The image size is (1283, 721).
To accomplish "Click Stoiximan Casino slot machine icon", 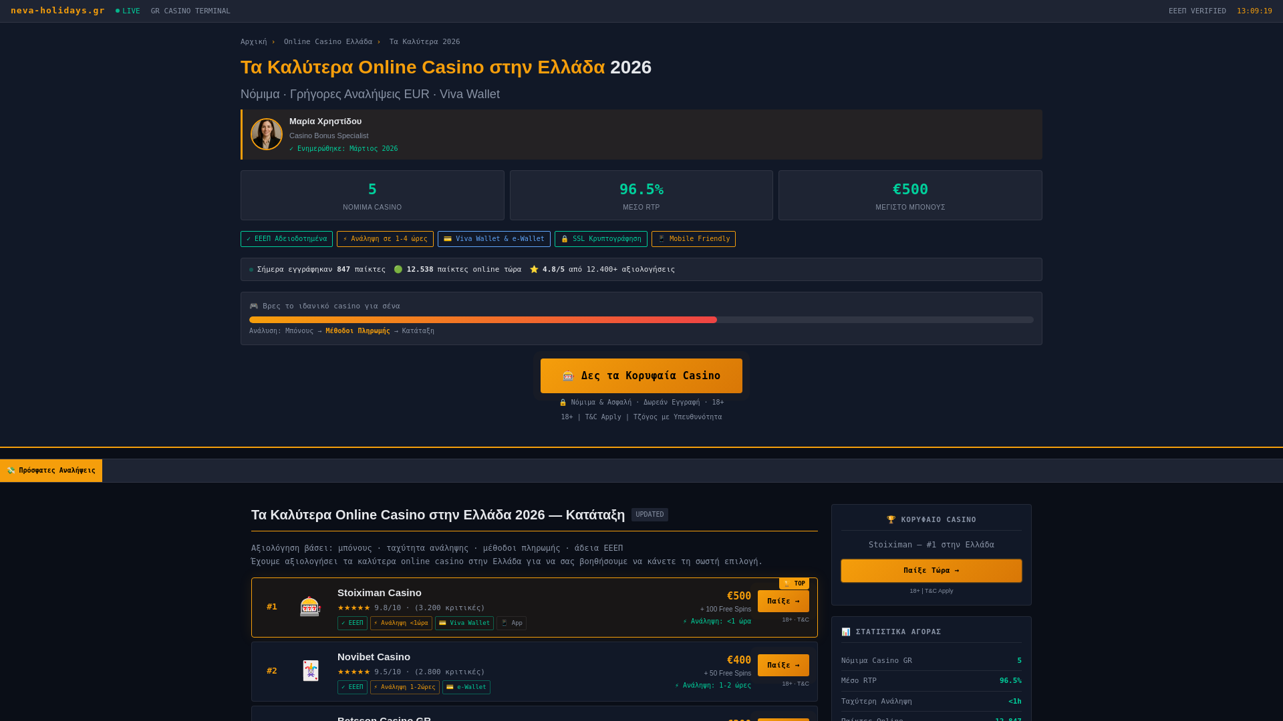I will tap(310, 607).
